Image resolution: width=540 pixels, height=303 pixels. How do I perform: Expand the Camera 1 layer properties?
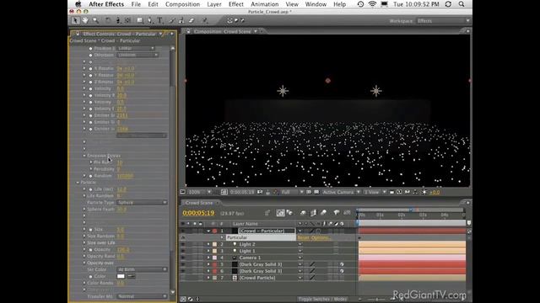click(x=208, y=258)
